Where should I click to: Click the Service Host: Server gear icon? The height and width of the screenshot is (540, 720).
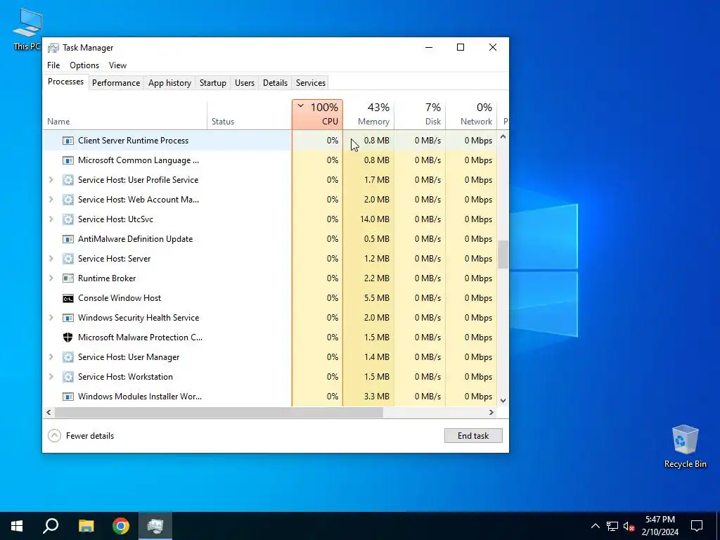click(x=68, y=259)
